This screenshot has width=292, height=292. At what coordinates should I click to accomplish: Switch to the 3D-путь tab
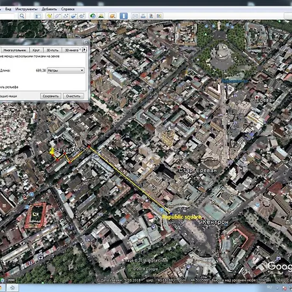(x=53, y=50)
